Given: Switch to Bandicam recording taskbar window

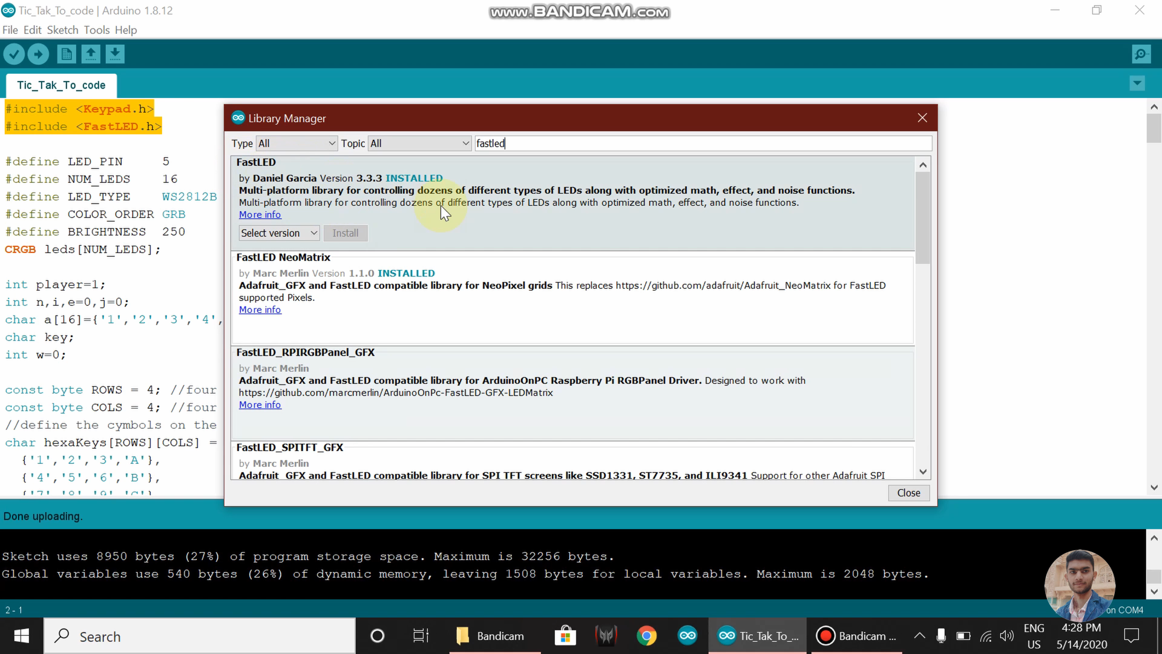Looking at the screenshot, I should point(856,636).
